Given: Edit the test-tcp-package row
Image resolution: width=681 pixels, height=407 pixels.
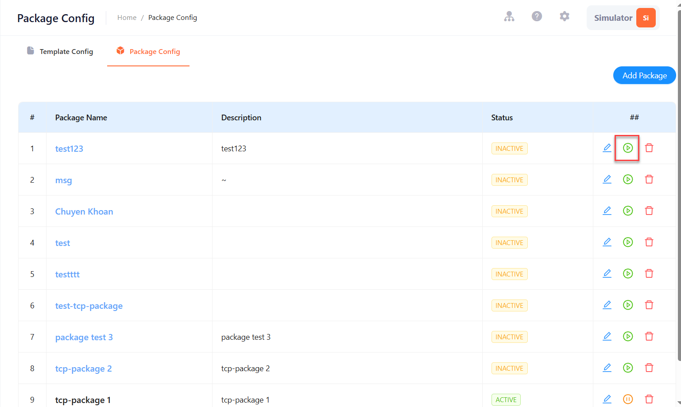Looking at the screenshot, I should [x=607, y=305].
